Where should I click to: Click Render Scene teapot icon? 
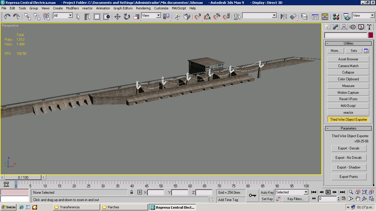347,17
